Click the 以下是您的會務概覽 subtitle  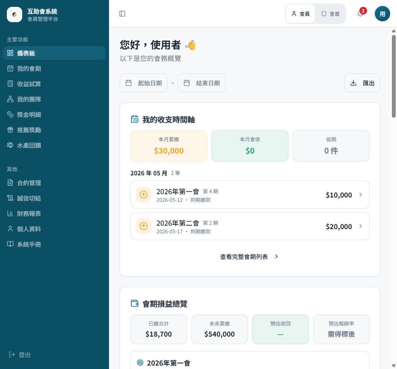[x=150, y=58]
